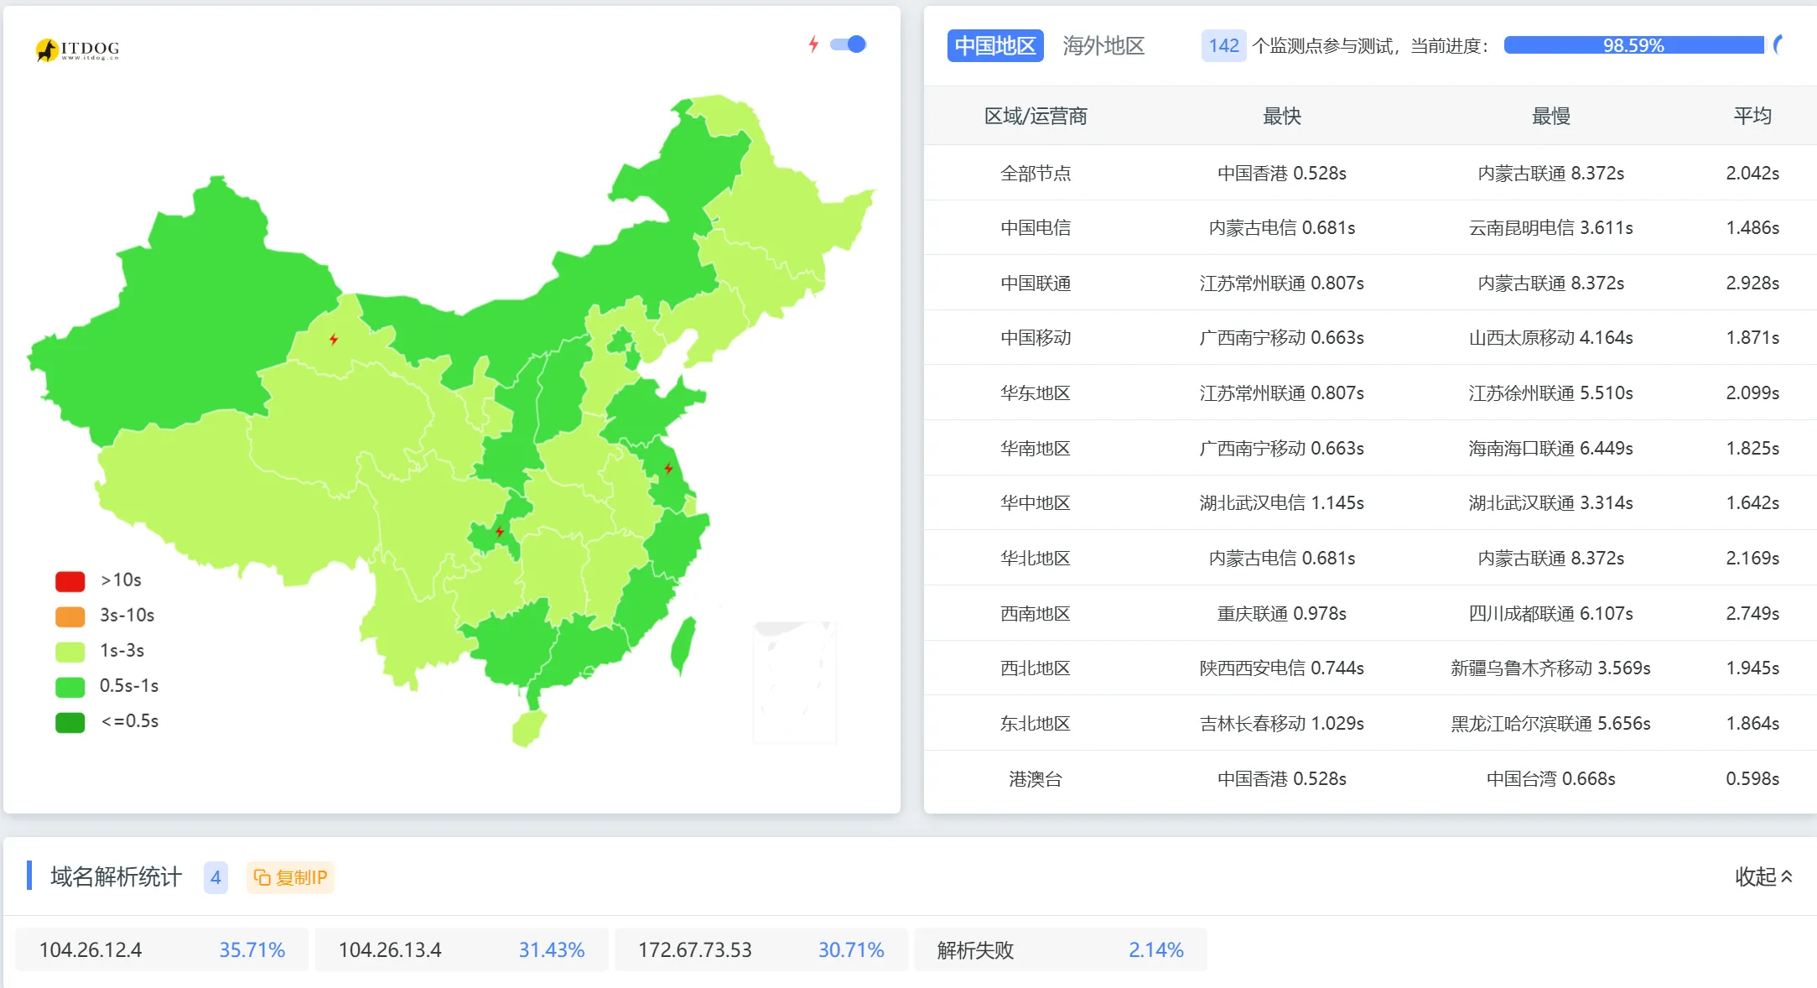The width and height of the screenshot is (1817, 988).
Task: Click the South China Sea inset map
Action: pyautogui.click(x=794, y=682)
